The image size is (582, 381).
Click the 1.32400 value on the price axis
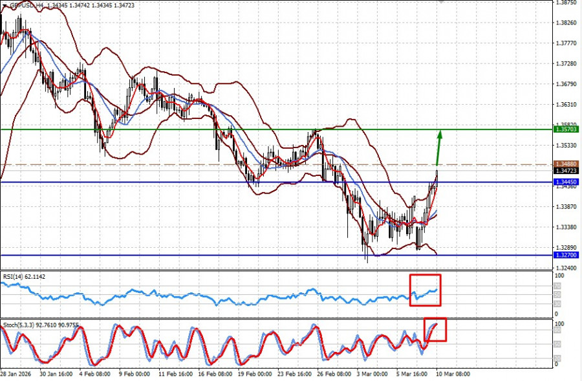[566, 268]
